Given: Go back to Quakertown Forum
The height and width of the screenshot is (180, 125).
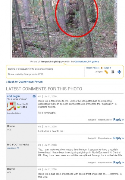Looking at the screenshot, I should pos(24,82).
